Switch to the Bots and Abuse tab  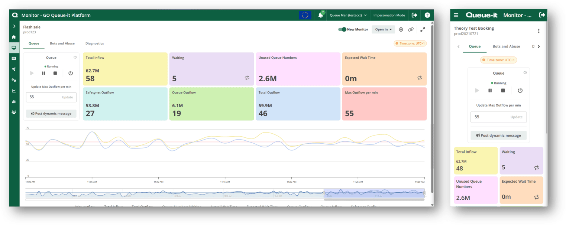pyautogui.click(x=62, y=43)
